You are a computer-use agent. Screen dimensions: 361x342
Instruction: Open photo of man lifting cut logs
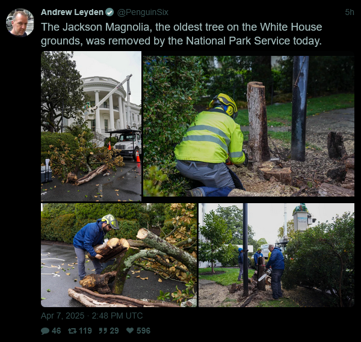[x=119, y=255]
